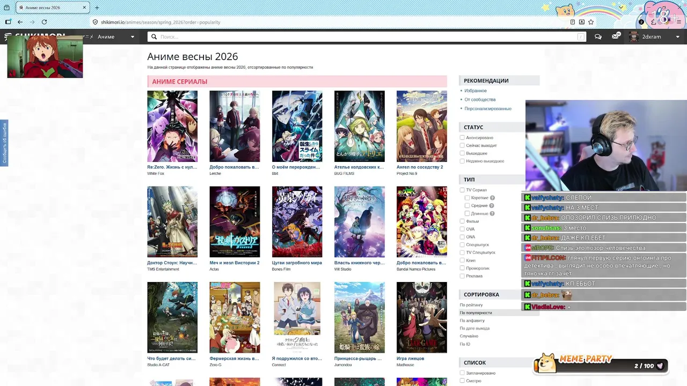The image size is (687, 386).
Task: Tick the OVA type checkbox
Action: pyautogui.click(x=462, y=229)
